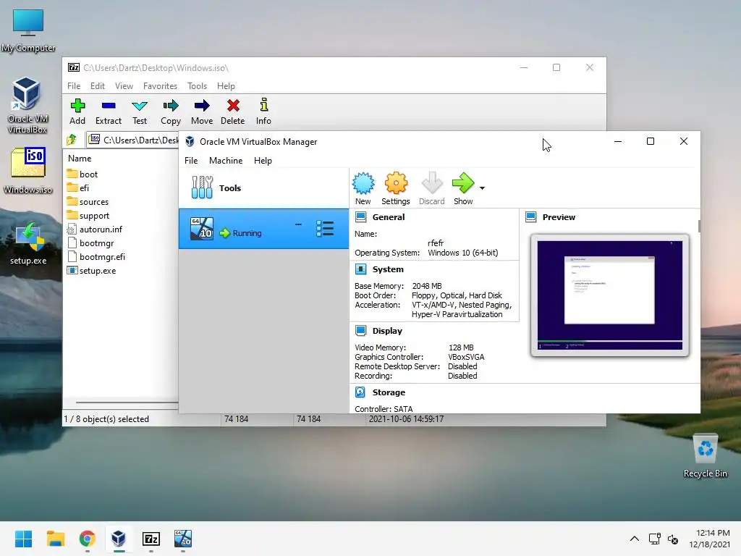This screenshot has height=556, width=741.
Task: Select the efi folder in 7-Zip
Action: tap(78, 188)
